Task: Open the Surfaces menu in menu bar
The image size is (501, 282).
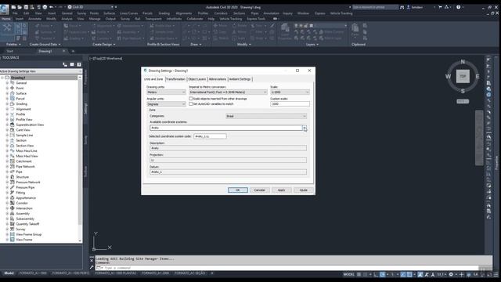Action: tap(110, 13)
